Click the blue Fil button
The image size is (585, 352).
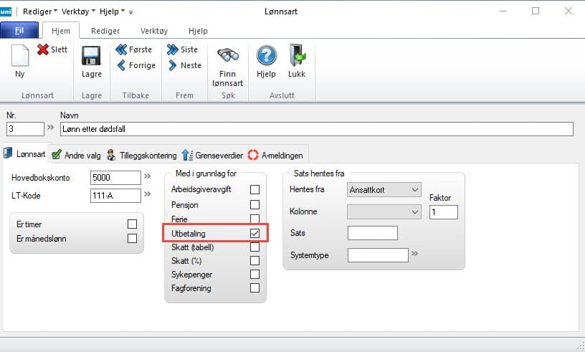(x=19, y=31)
